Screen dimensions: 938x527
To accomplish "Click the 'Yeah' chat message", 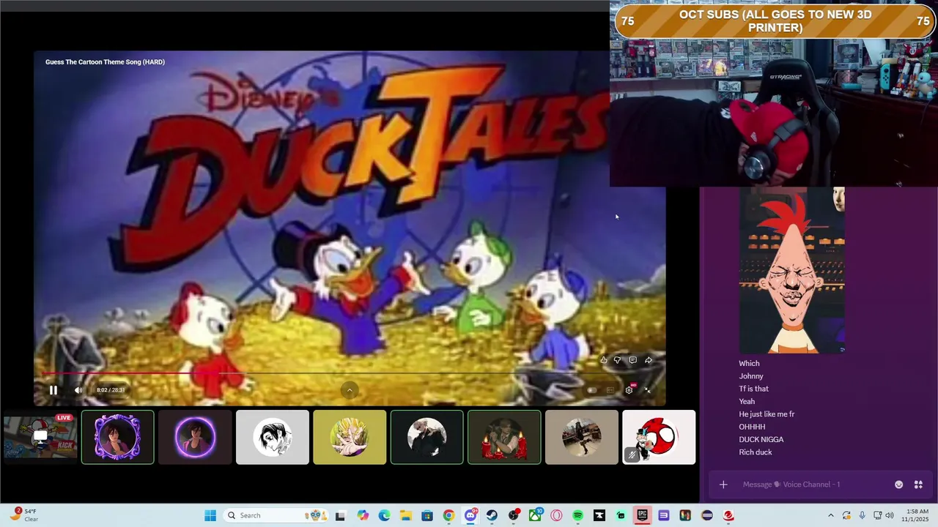I will click(747, 401).
